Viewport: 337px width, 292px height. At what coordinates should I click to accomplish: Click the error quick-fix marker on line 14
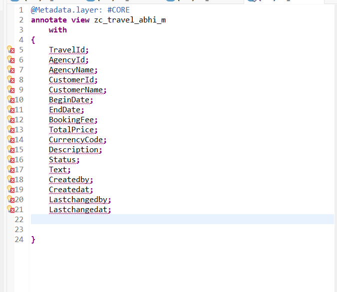click(11, 139)
